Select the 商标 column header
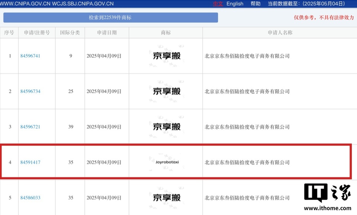This screenshot has height=215, width=357. coord(166,33)
